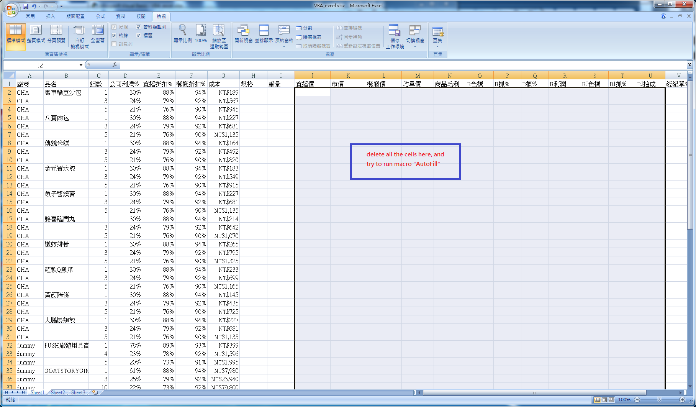Open a new window with 開新視窗
This screenshot has height=407, width=696.
[x=243, y=34]
